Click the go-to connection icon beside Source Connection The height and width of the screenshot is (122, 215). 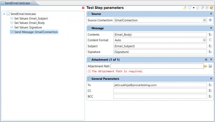pos(210,20)
